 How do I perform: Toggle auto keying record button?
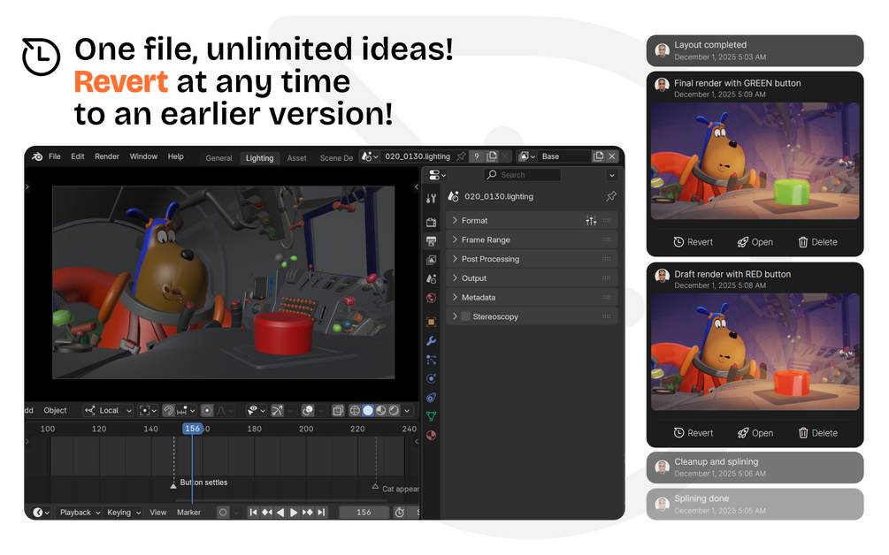click(x=223, y=513)
